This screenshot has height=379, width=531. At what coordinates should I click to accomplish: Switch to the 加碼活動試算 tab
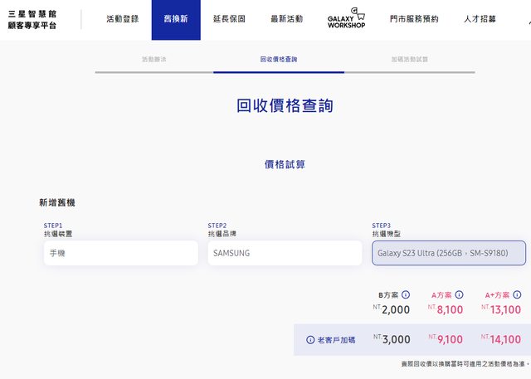point(409,60)
